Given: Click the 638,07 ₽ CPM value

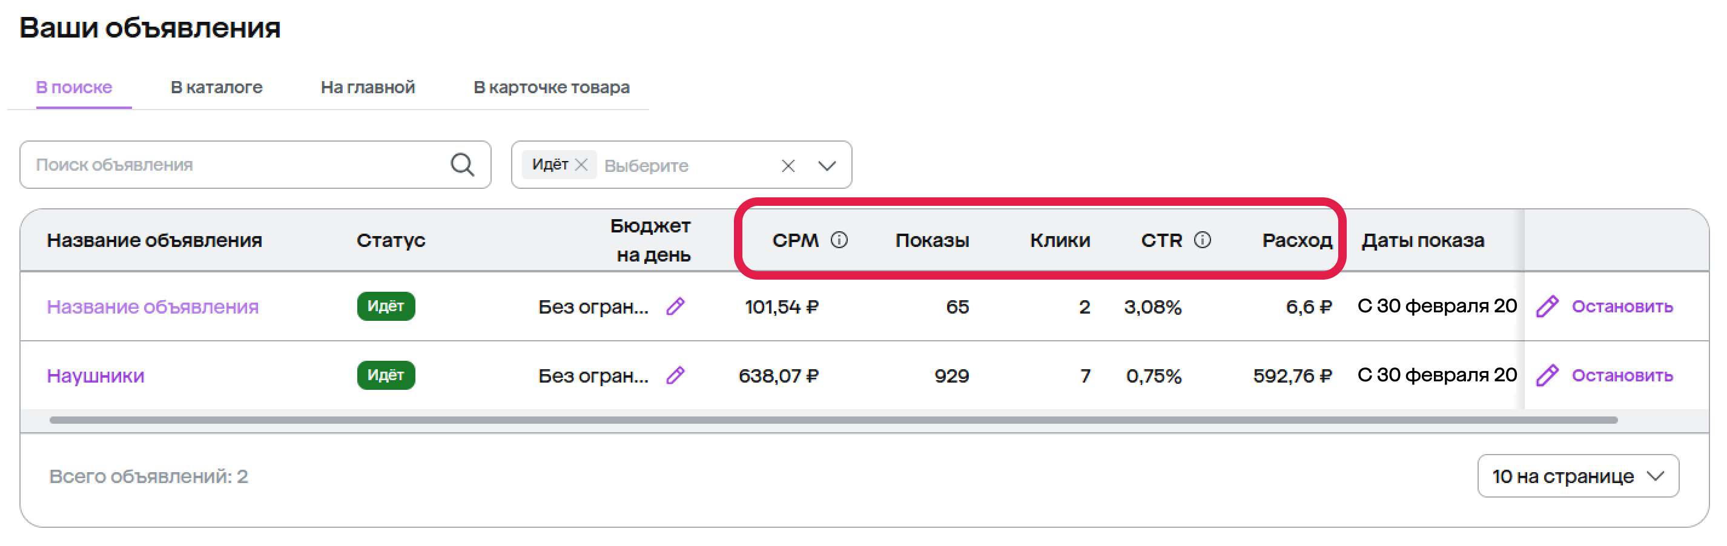Looking at the screenshot, I should (x=778, y=376).
